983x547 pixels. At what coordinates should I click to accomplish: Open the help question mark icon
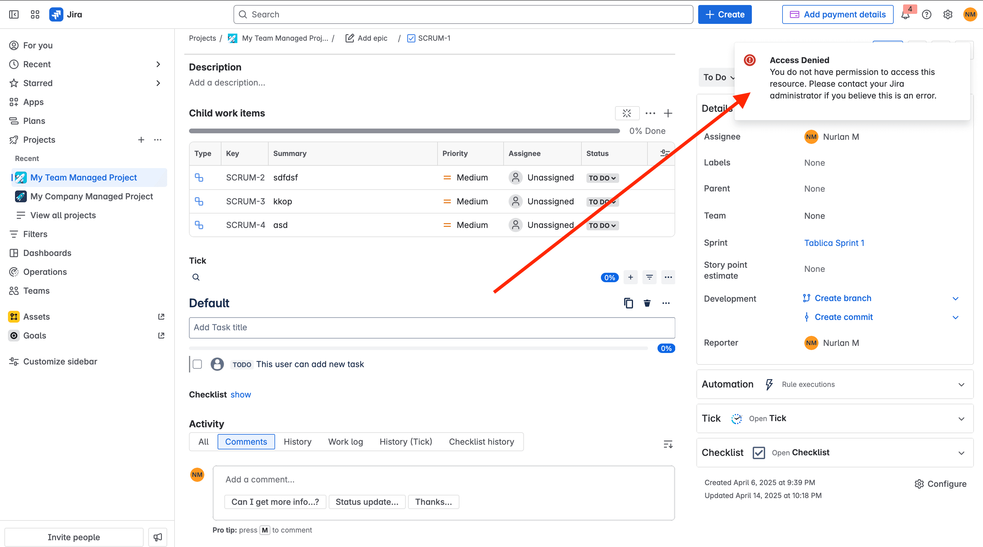pos(926,14)
